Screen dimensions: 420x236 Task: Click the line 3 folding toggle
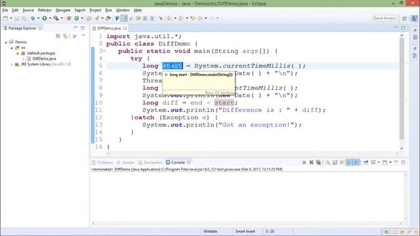tap(104, 51)
